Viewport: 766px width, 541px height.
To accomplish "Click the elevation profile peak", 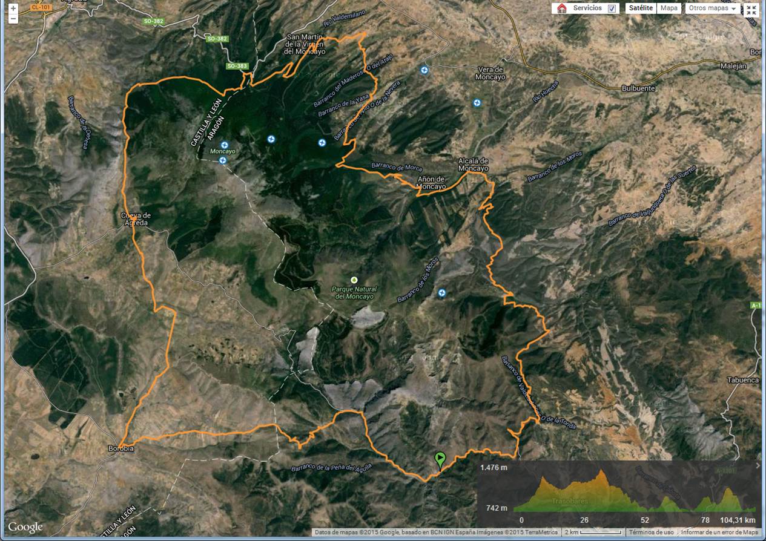I will 601,472.
